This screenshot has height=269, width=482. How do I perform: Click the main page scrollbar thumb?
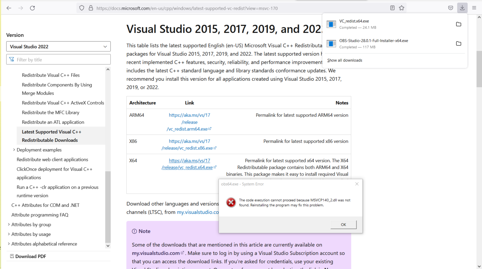coord(479,69)
